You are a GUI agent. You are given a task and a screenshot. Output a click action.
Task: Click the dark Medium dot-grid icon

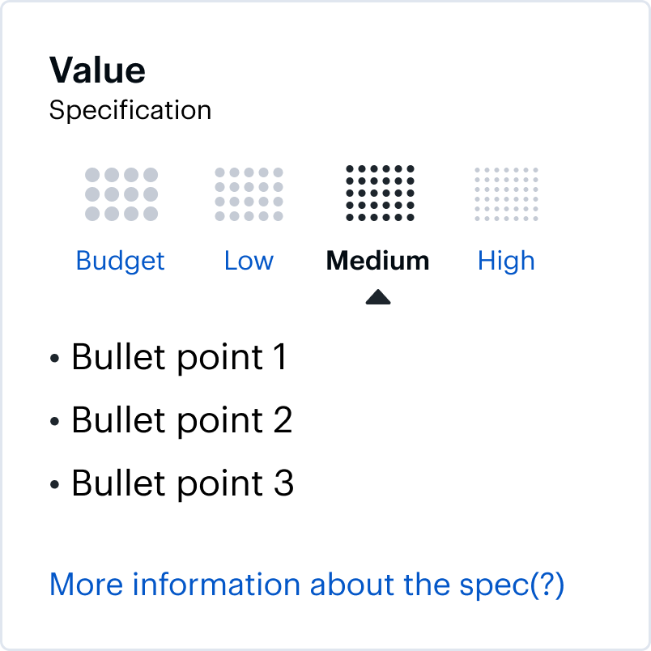[380, 194]
